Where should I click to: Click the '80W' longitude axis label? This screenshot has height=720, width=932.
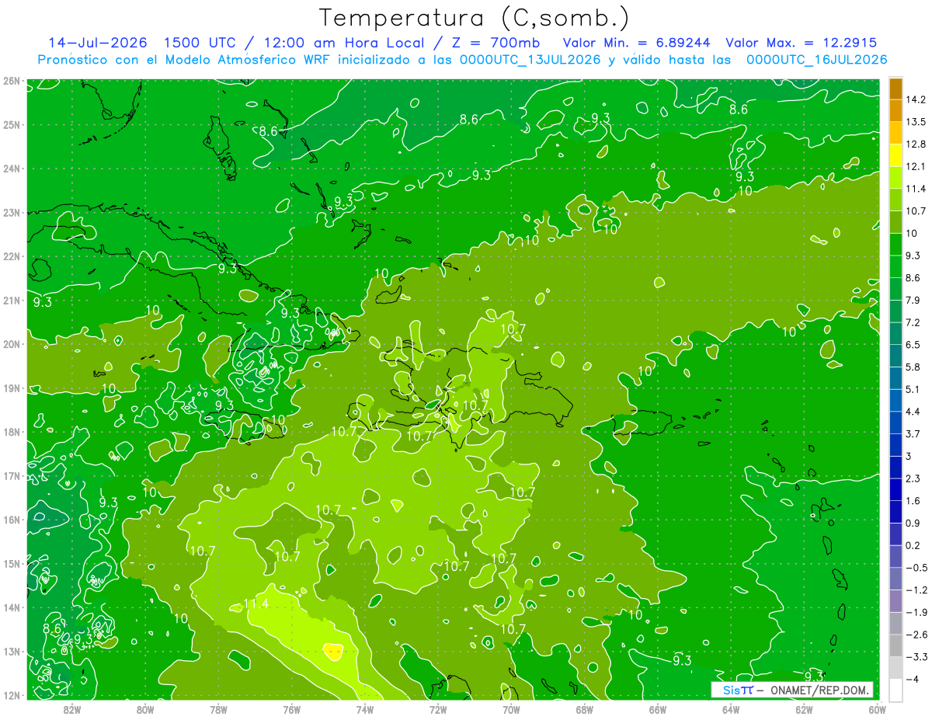point(145,709)
